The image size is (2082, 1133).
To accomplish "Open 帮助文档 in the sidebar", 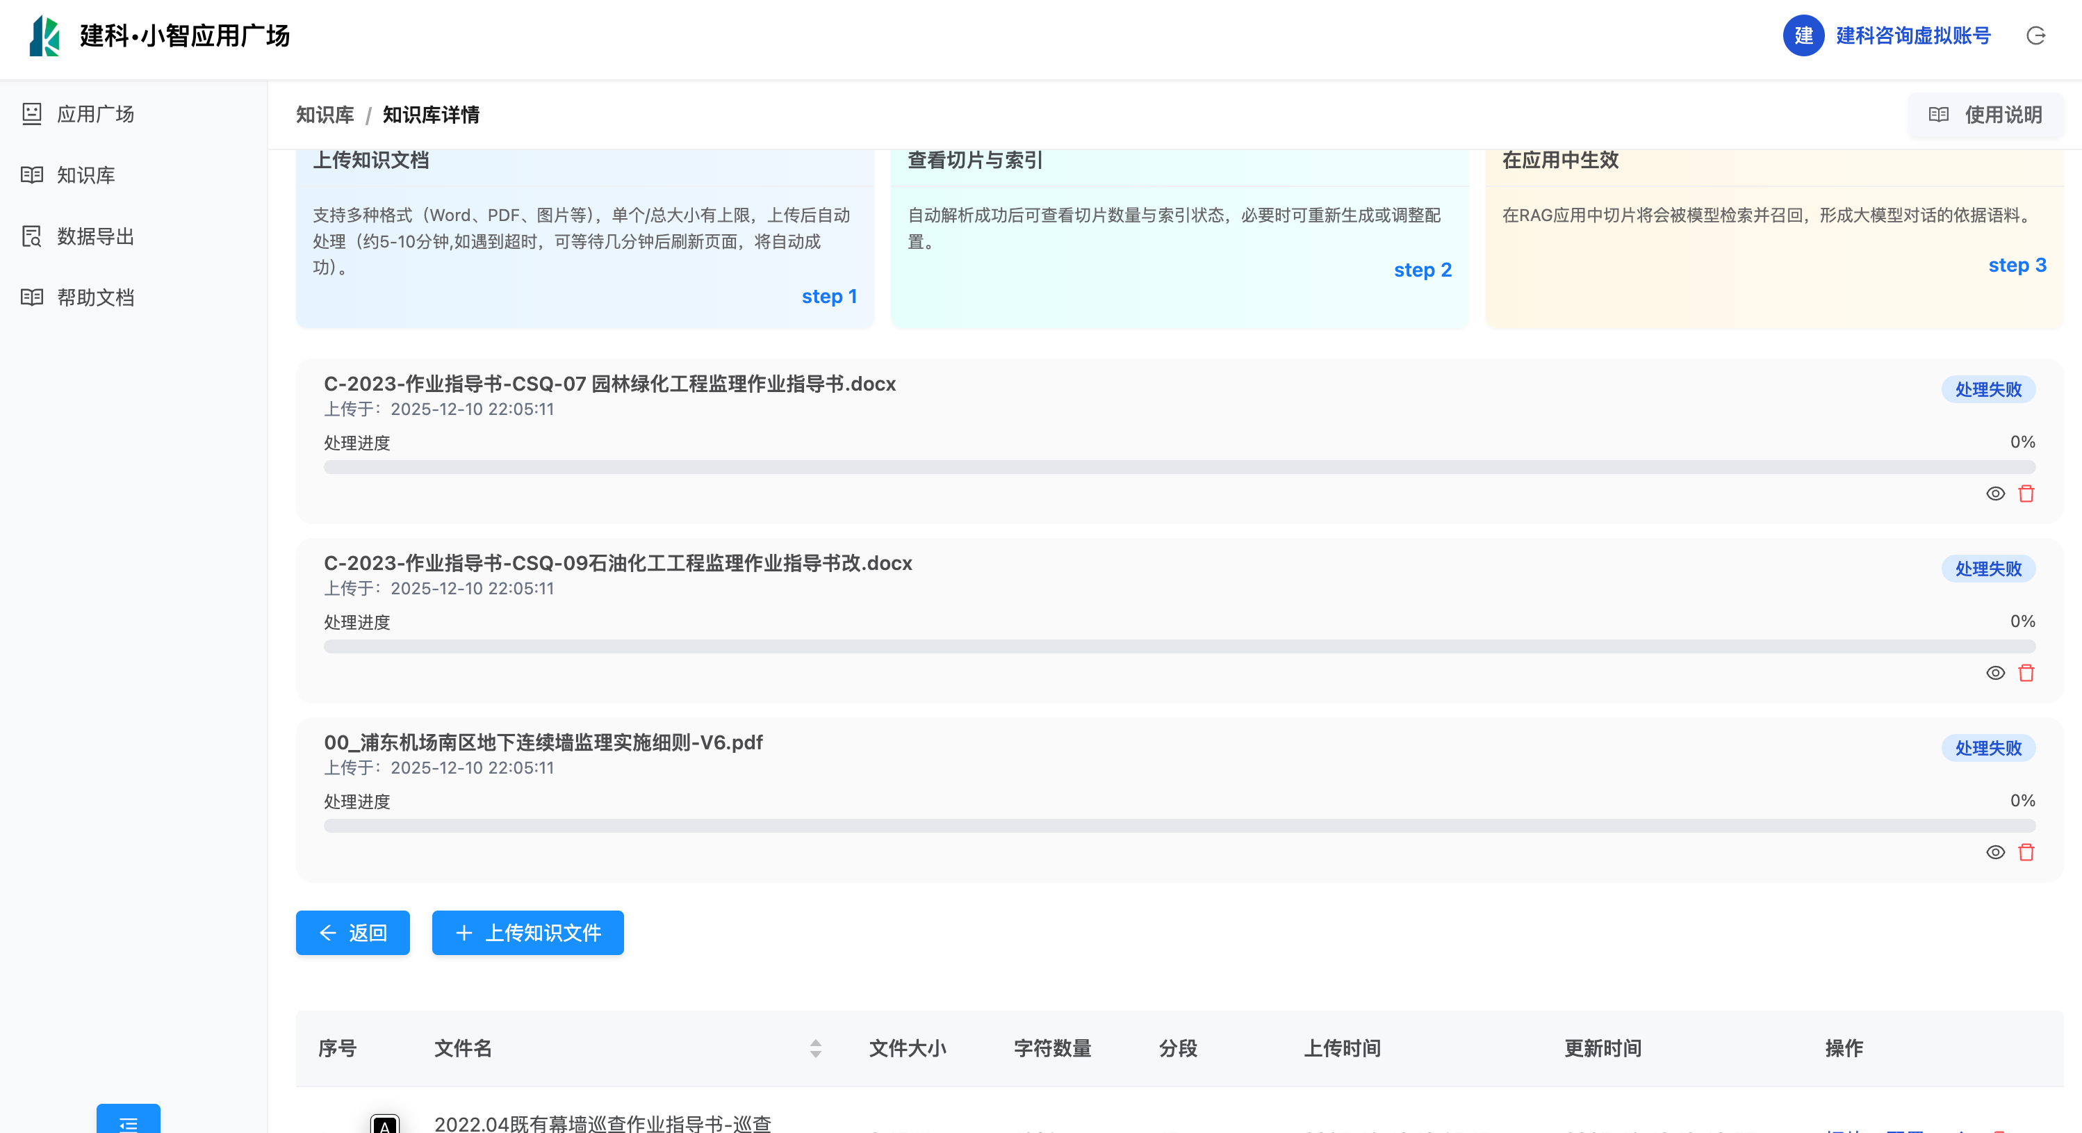I will 95,297.
